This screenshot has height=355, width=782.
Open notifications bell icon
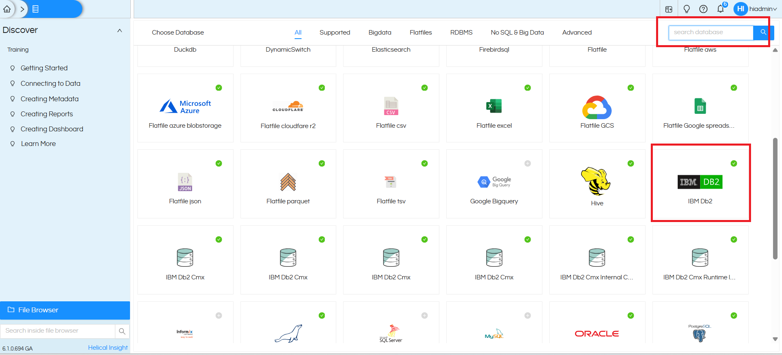(x=720, y=9)
